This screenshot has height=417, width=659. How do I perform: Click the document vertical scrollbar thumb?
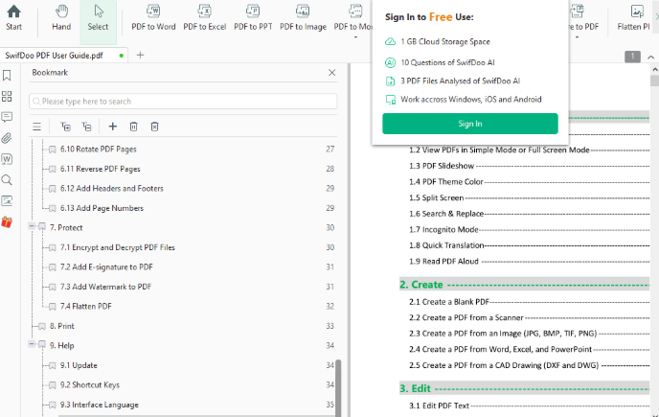coord(654,81)
